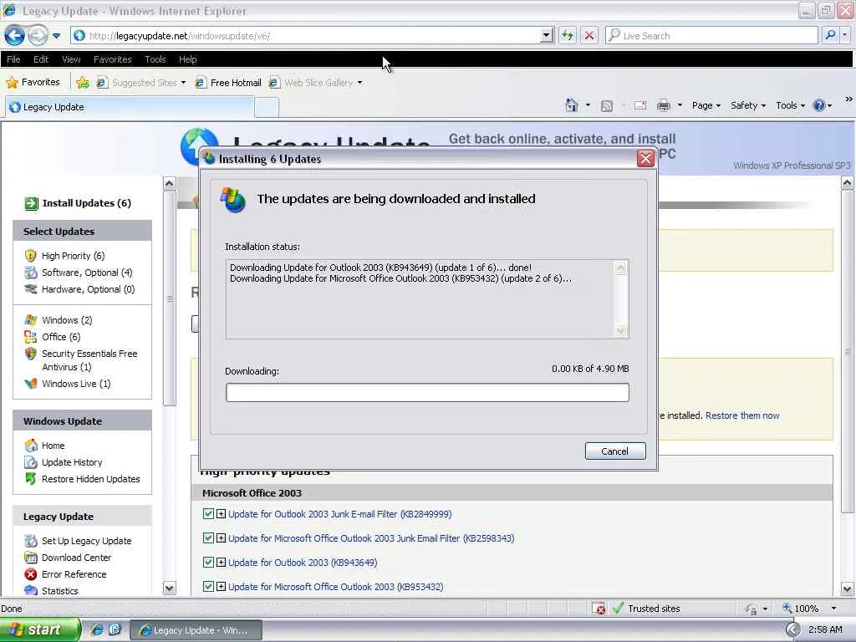Viewport: 856px width, 642px height.
Task: Click the Error Reference red X icon
Action: tap(31, 574)
